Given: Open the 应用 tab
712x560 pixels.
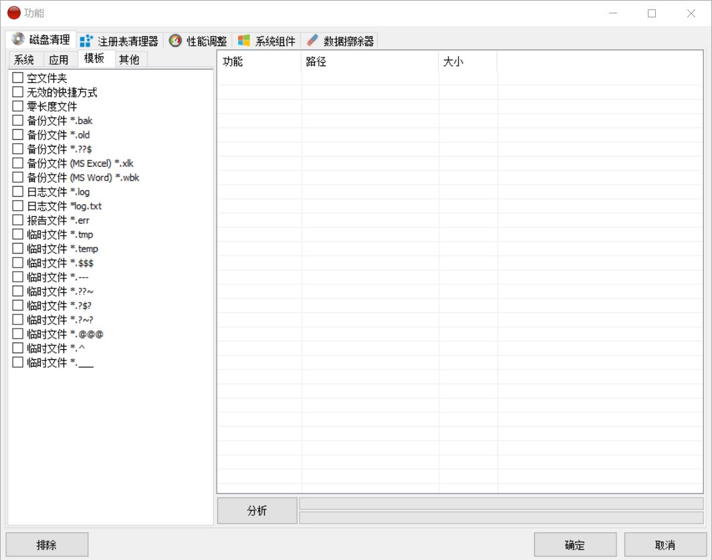Looking at the screenshot, I should coord(60,59).
